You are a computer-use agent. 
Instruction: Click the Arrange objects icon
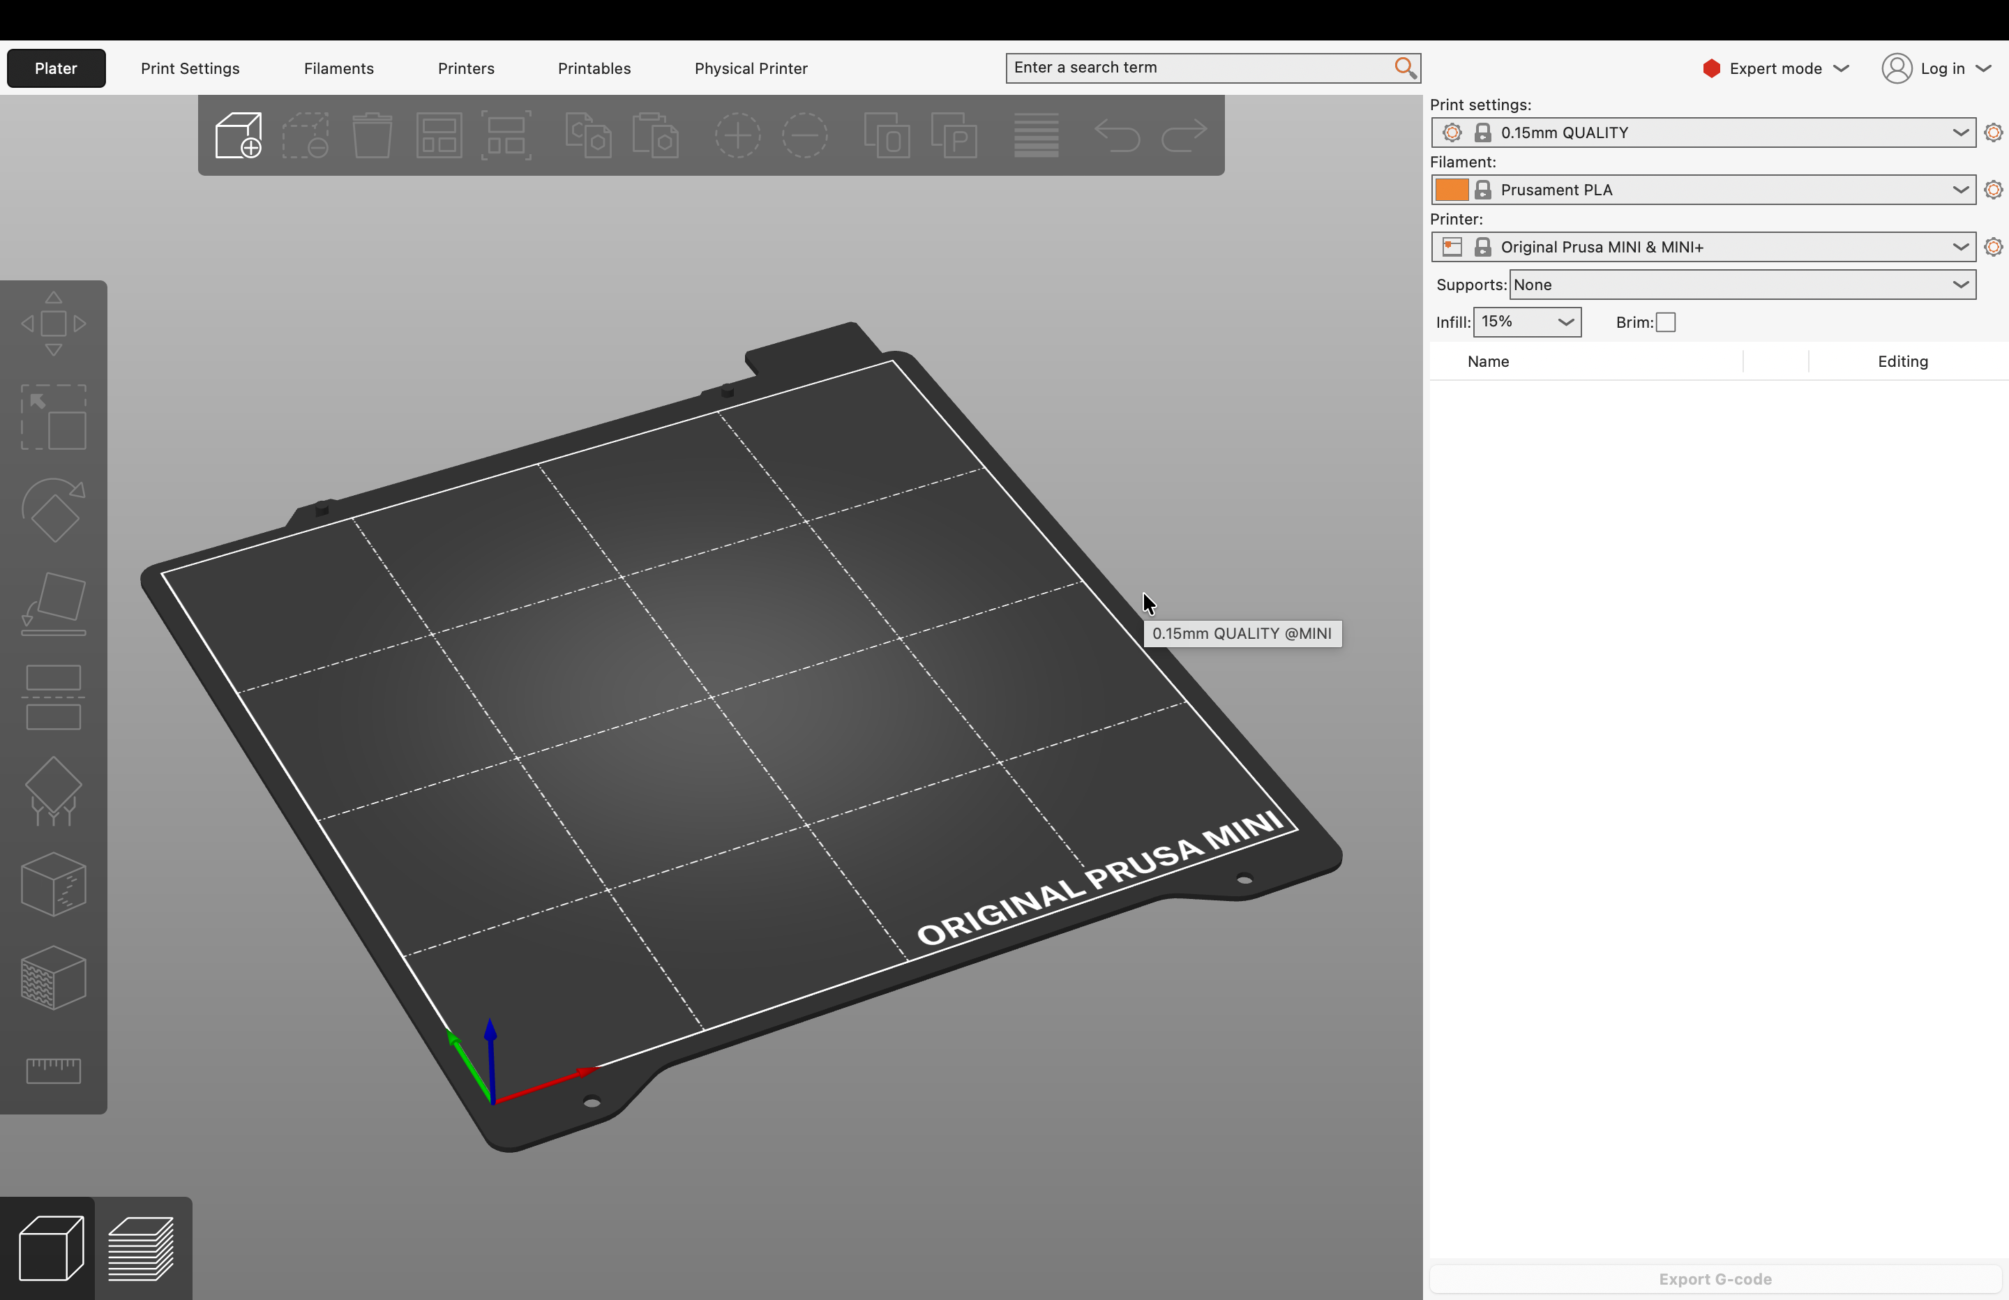(x=439, y=135)
